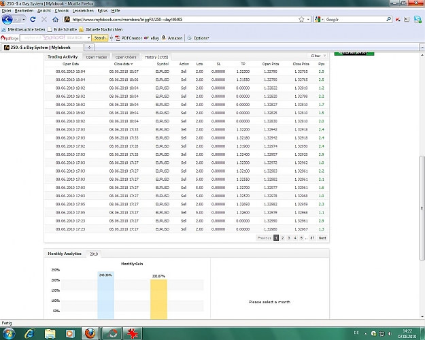Click the page vertical scrollbar thumb

coord(422,208)
